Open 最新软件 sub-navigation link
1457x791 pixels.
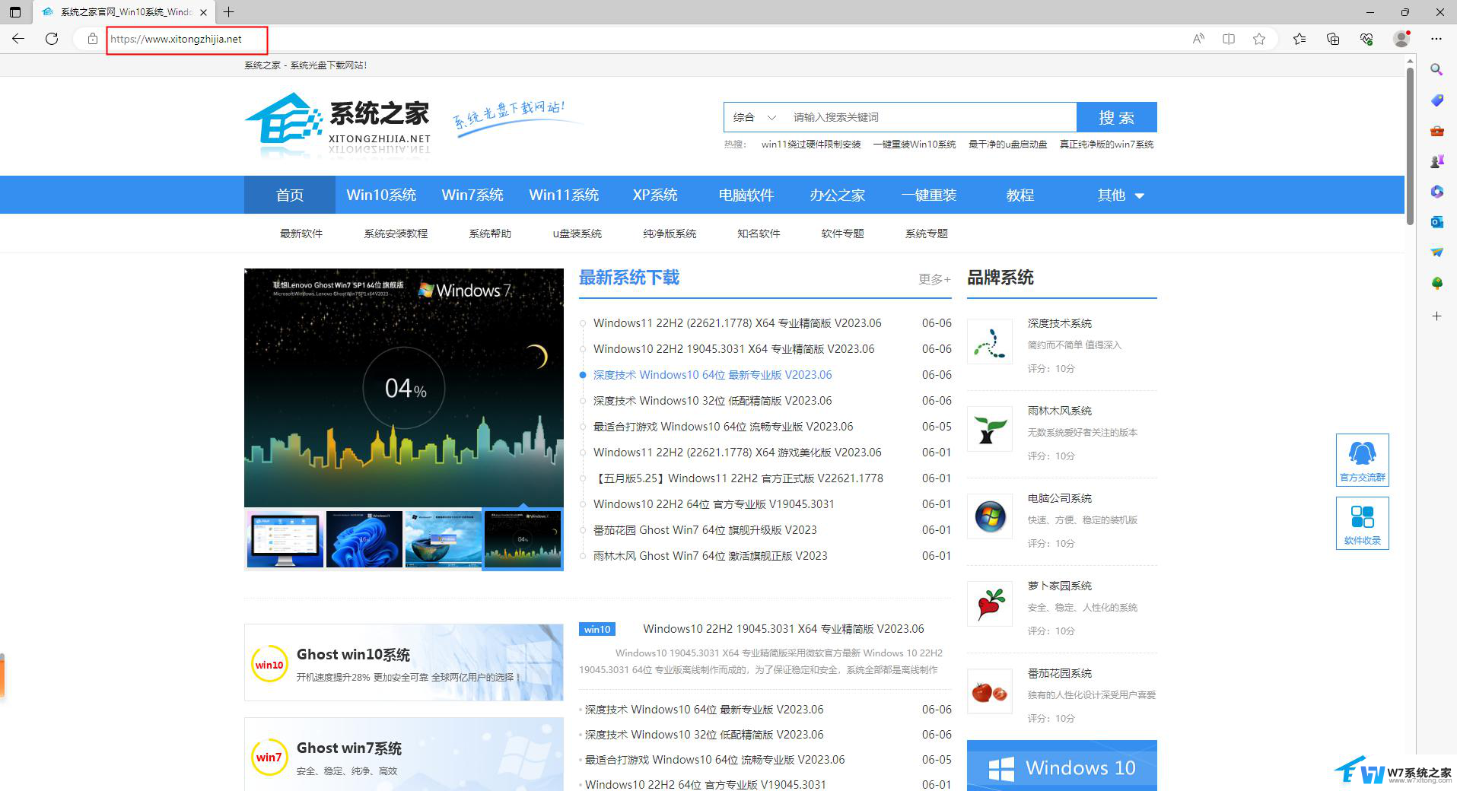[301, 233]
